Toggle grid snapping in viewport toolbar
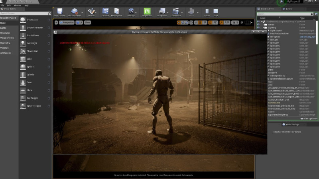319x179 pixels. tap(200, 23)
